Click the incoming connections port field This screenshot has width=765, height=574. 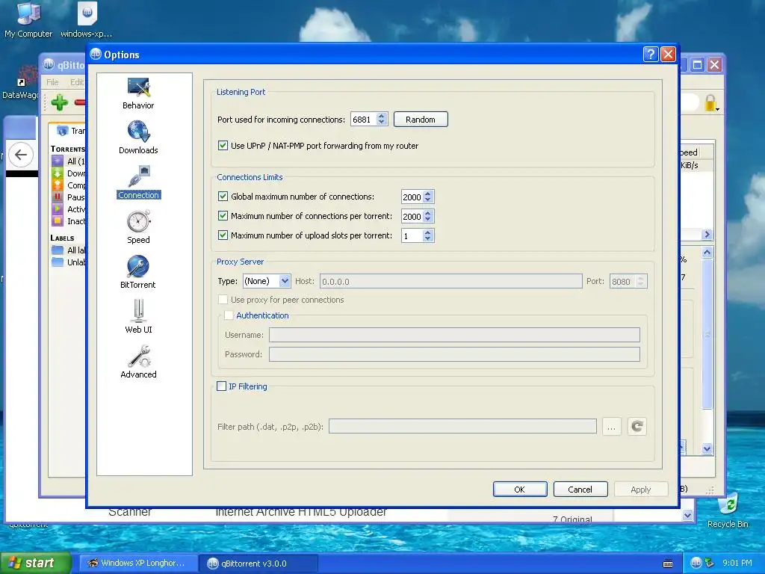(364, 120)
